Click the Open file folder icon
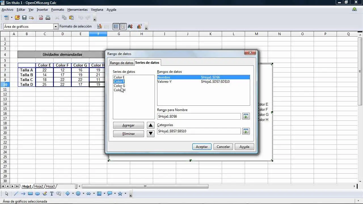The height and width of the screenshot is (204, 363). (x=17, y=18)
